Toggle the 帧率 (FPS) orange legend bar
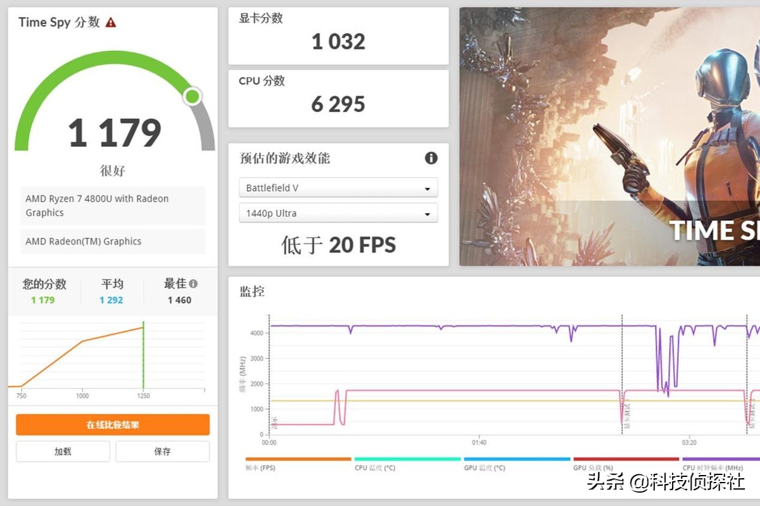 pyautogui.click(x=298, y=459)
